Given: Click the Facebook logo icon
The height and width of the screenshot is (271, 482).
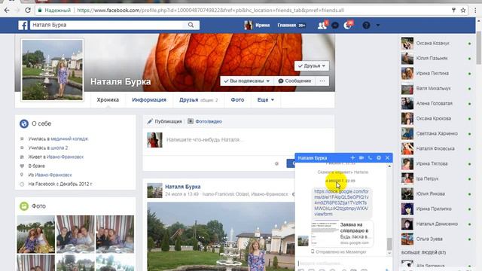Looking at the screenshot, I should pos(23,25).
